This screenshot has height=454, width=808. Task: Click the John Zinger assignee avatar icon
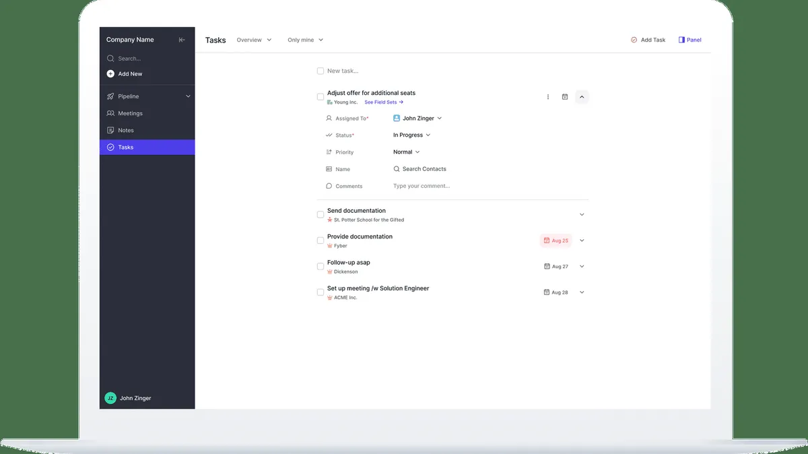397,118
